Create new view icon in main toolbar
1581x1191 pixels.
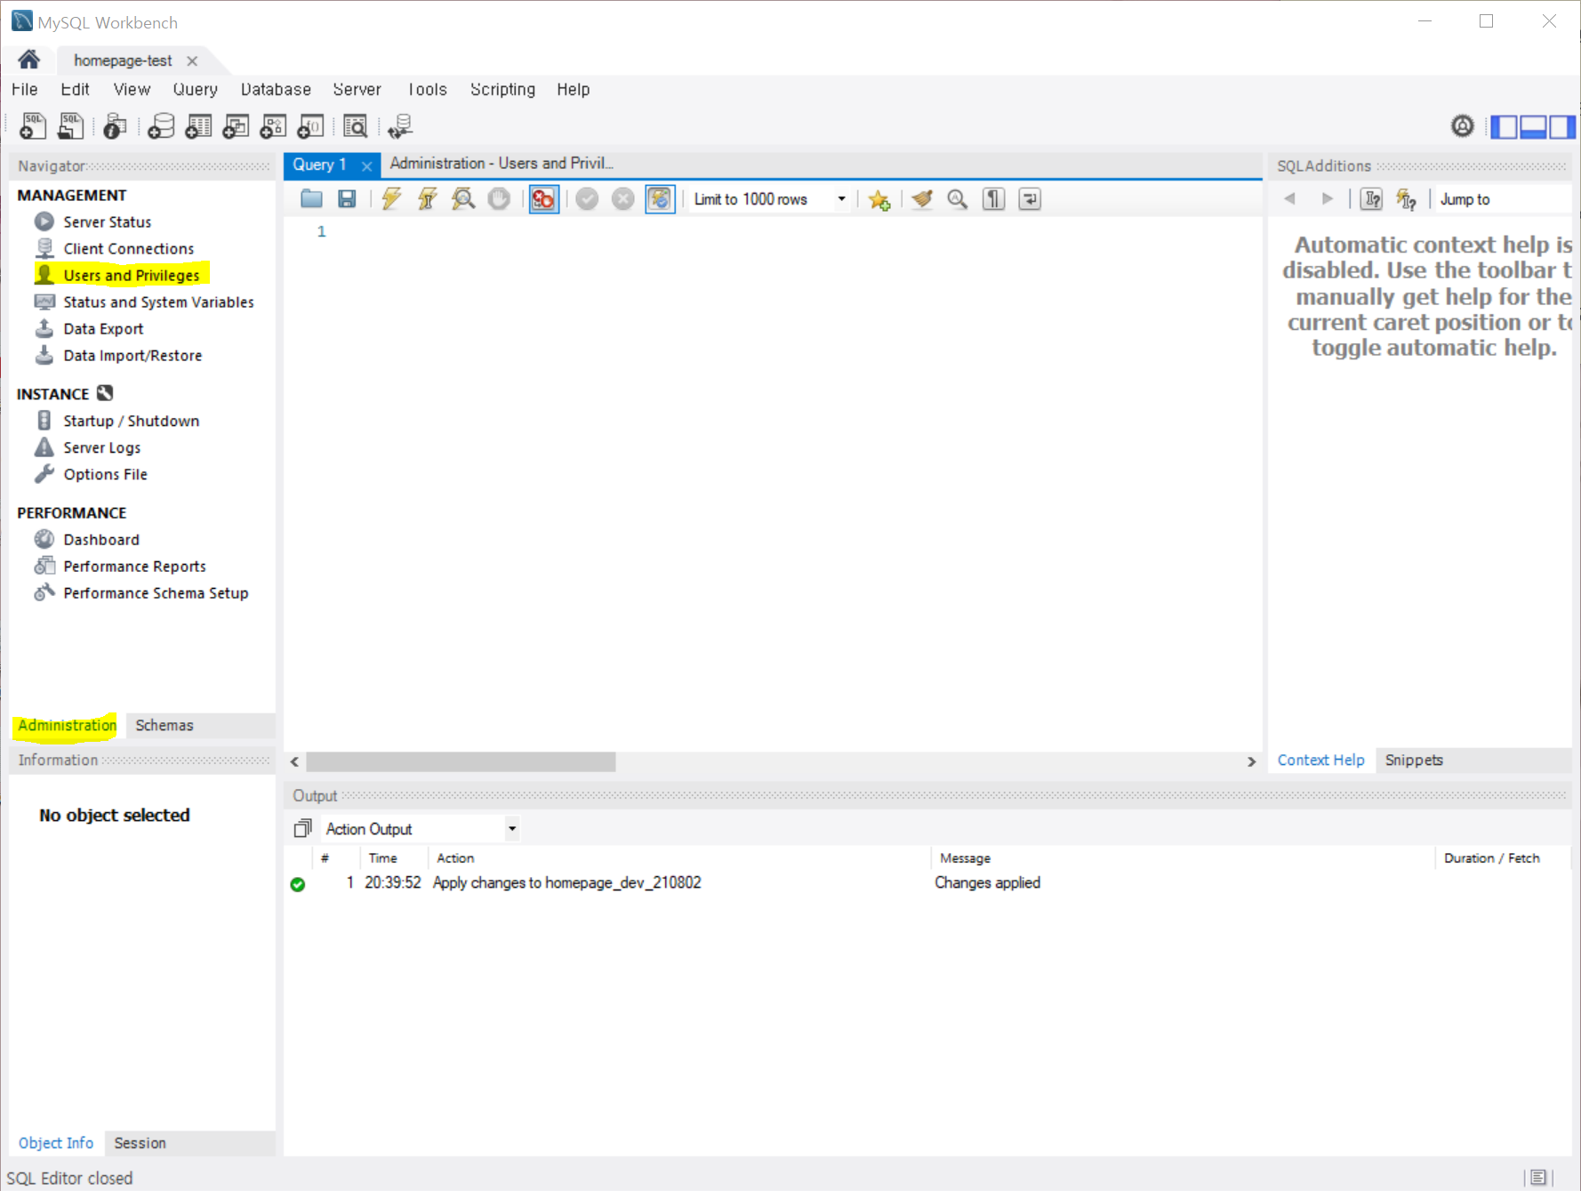tap(236, 126)
